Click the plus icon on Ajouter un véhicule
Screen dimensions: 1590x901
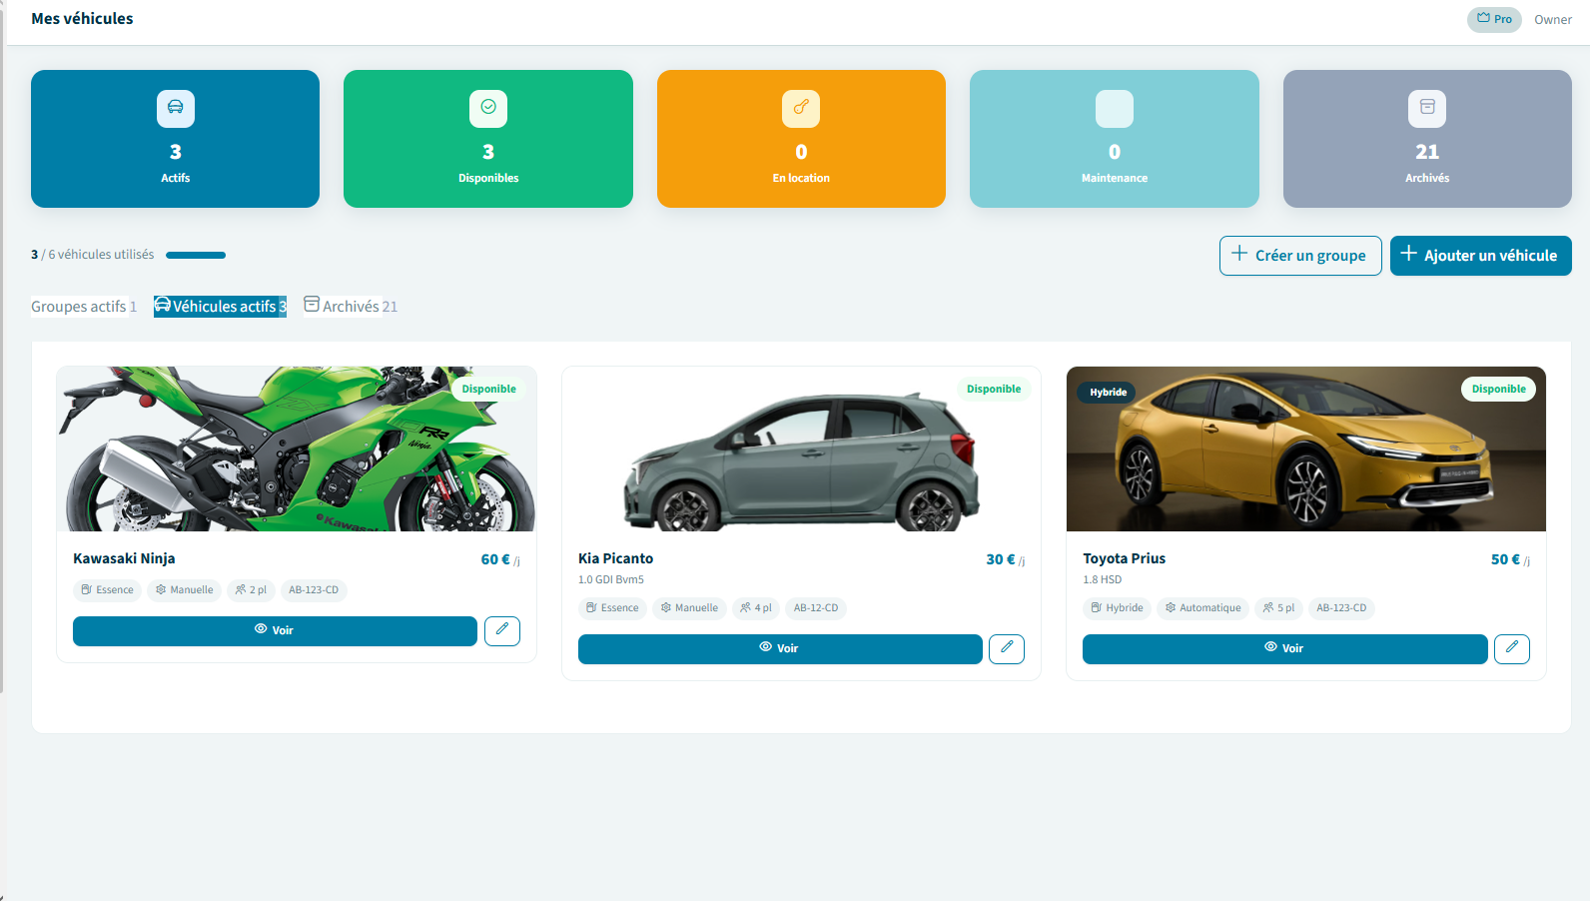(1409, 254)
